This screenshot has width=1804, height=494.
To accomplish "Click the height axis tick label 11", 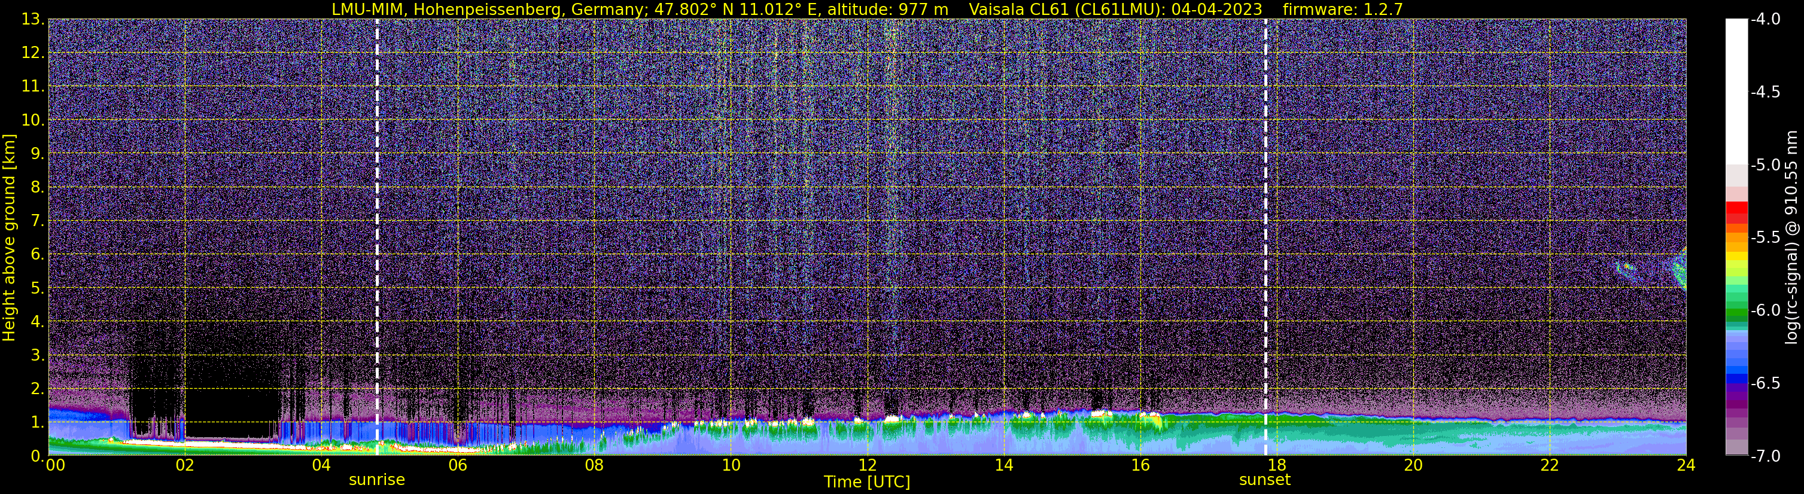I will 32,87.
